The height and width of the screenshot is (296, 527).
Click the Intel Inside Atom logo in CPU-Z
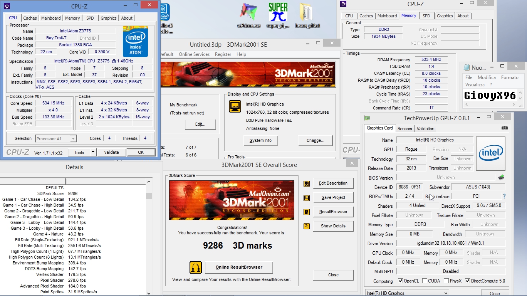point(135,42)
